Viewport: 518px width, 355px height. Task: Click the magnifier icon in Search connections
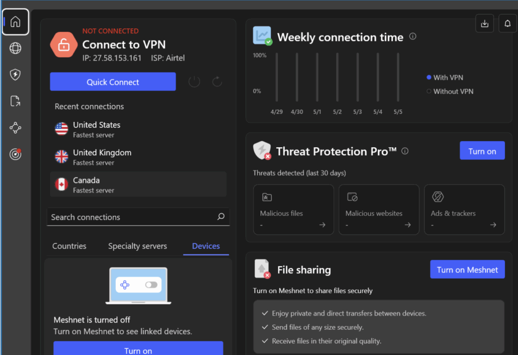click(x=221, y=216)
